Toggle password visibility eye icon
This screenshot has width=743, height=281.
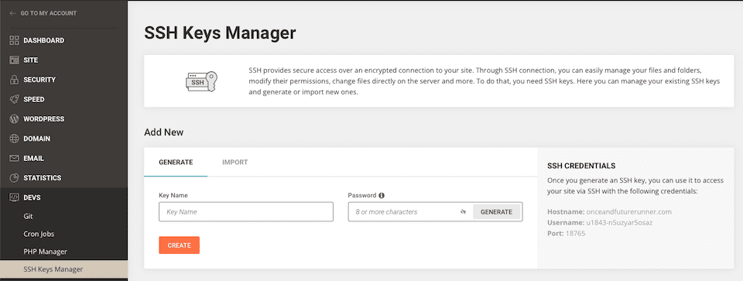tap(464, 212)
